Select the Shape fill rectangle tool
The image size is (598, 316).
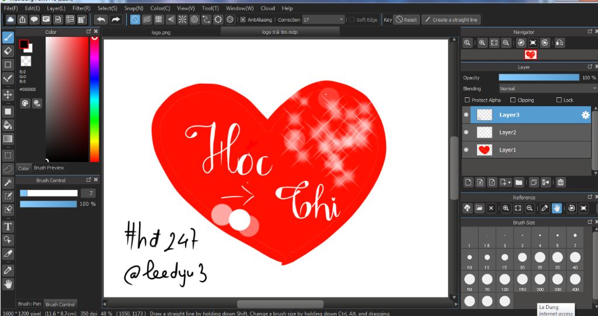click(8, 111)
